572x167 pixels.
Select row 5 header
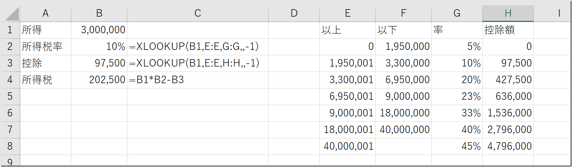(x=10, y=97)
